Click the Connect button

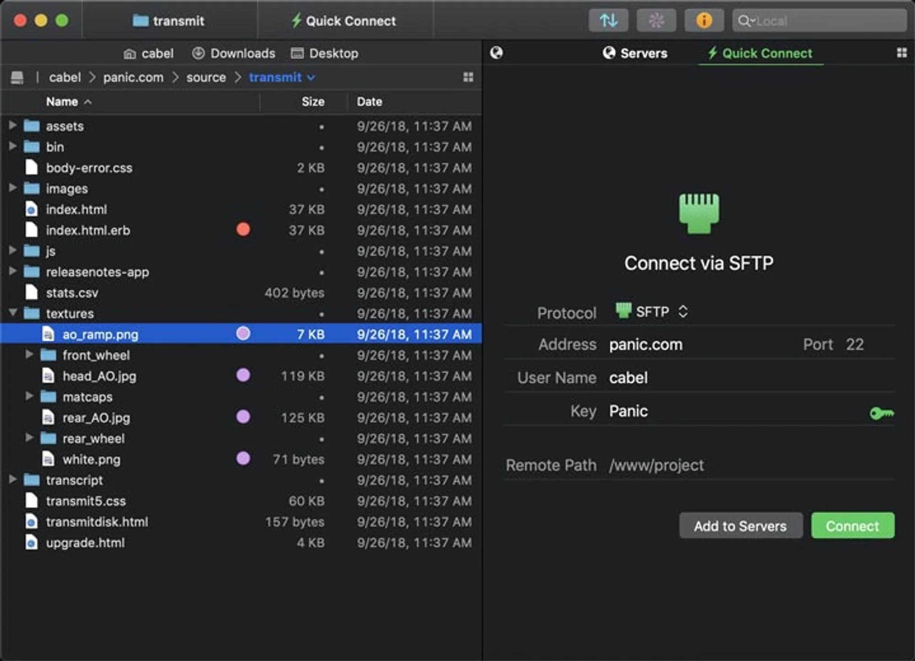click(x=852, y=526)
